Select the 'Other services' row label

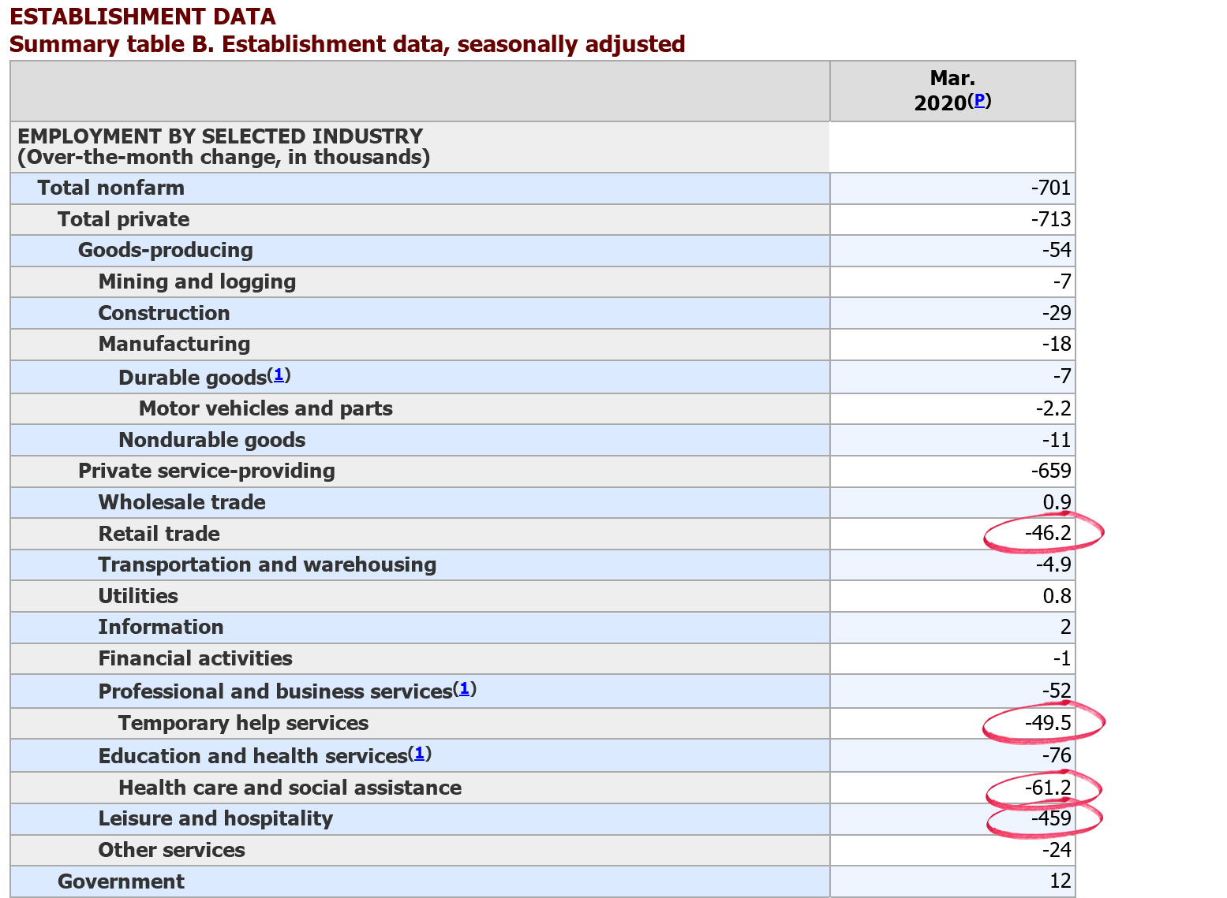(172, 850)
